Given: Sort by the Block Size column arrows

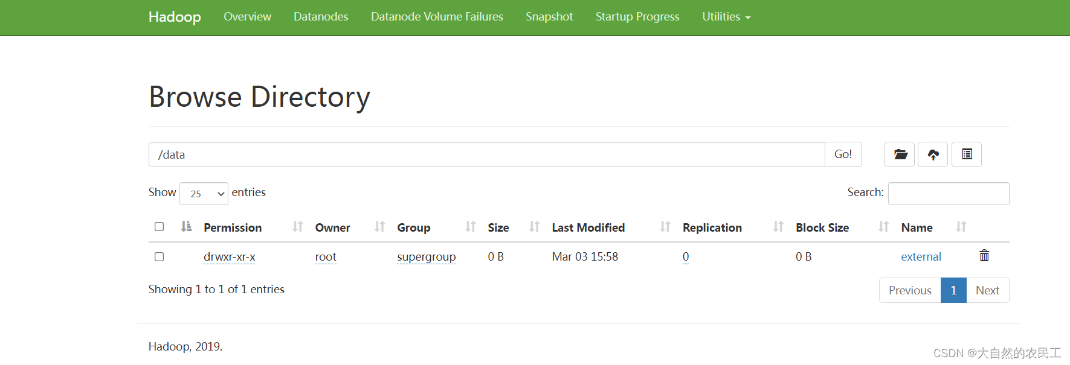Looking at the screenshot, I should click(883, 227).
